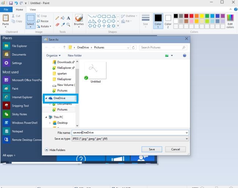Click Pictures in the address bar path
238x188 pixels.
click(x=99, y=48)
